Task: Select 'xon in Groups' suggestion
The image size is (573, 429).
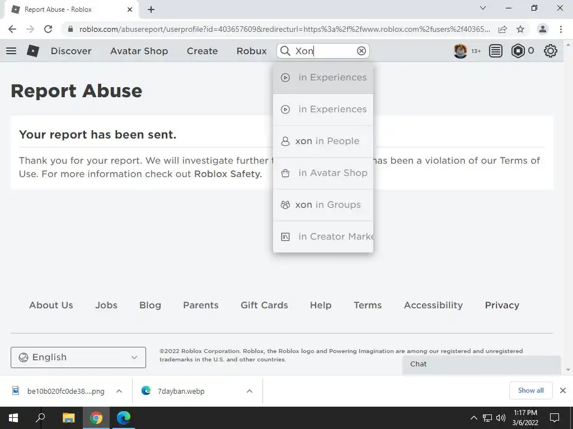Action: (x=323, y=204)
